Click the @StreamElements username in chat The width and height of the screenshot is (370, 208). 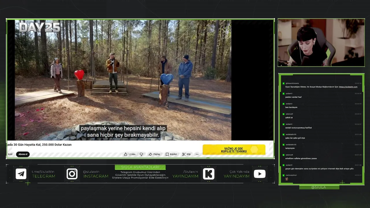pos(292,83)
